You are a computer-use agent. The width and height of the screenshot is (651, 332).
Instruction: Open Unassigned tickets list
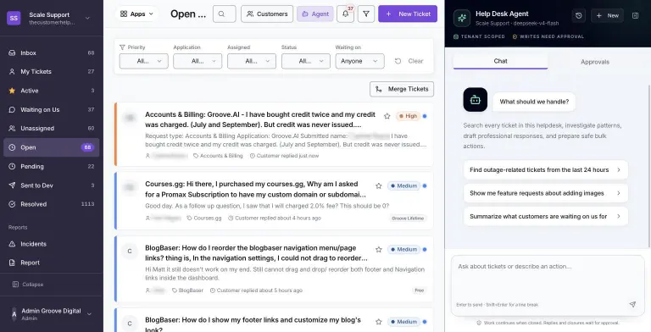52,128
